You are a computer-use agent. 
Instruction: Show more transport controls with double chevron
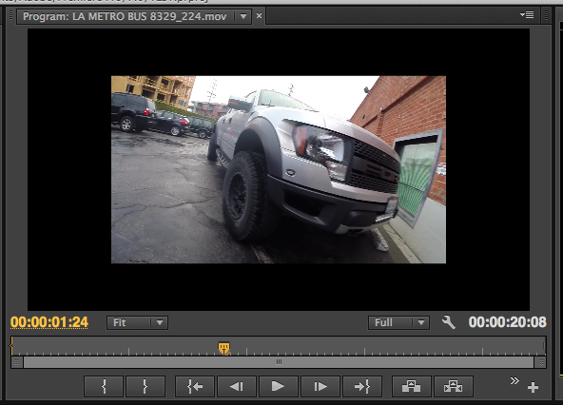click(x=514, y=380)
